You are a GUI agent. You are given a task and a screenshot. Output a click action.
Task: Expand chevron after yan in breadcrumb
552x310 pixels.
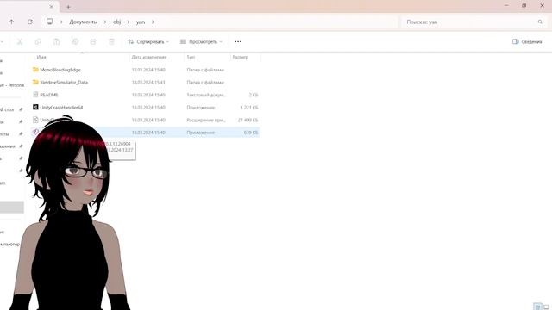(153, 22)
